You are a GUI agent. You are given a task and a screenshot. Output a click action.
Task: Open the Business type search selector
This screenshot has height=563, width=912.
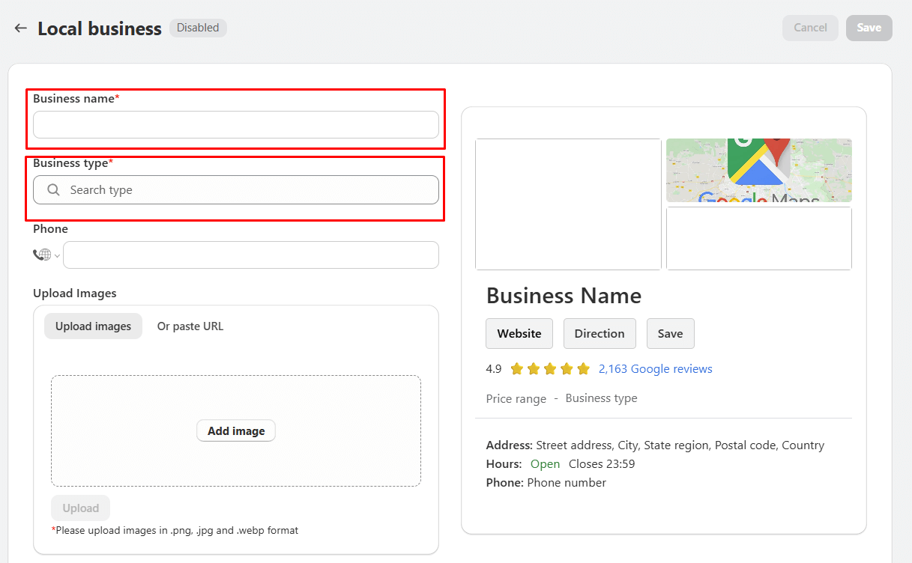pyautogui.click(x=235, y=190)
